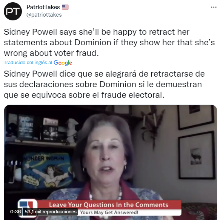223x222 pixels.
Task: Open the tweet's three-dot more options menu
Action: (x=214, y=7)
